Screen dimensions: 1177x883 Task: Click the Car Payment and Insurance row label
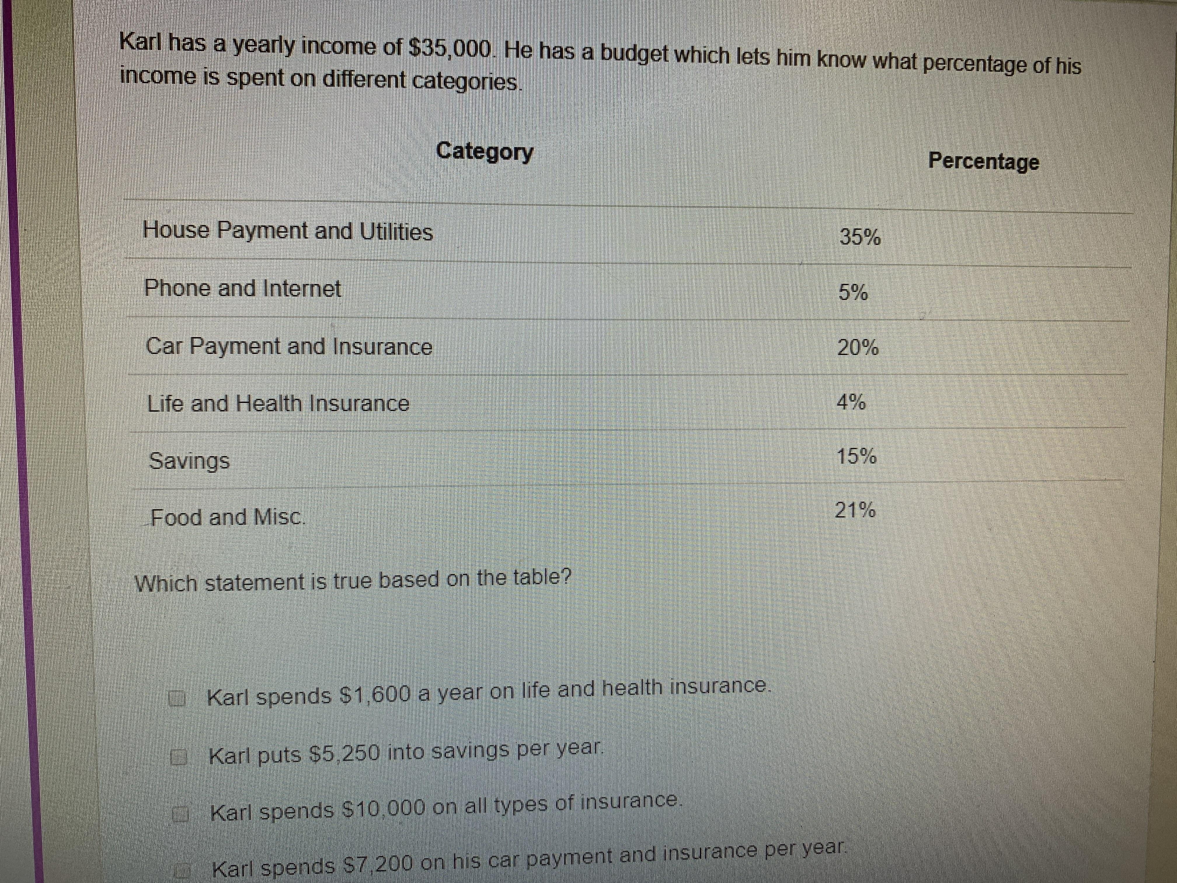(289, 347)
